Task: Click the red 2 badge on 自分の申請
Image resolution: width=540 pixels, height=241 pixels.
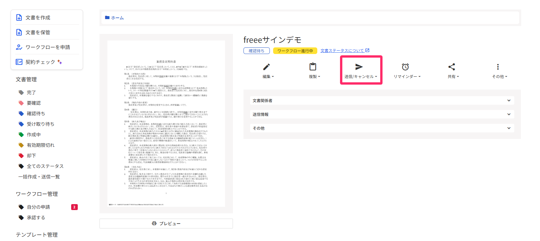Action: pos(74,207)
